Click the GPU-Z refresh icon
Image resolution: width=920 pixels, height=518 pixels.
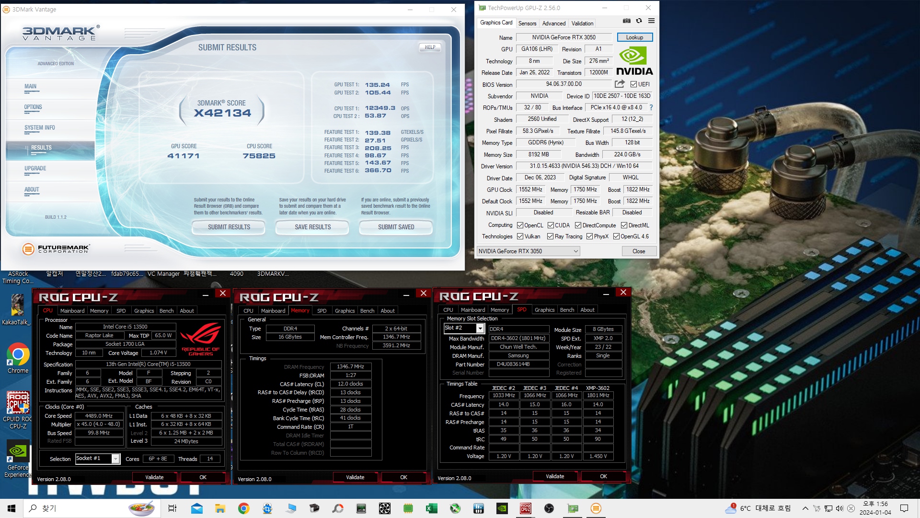click(x=639, y=21)
